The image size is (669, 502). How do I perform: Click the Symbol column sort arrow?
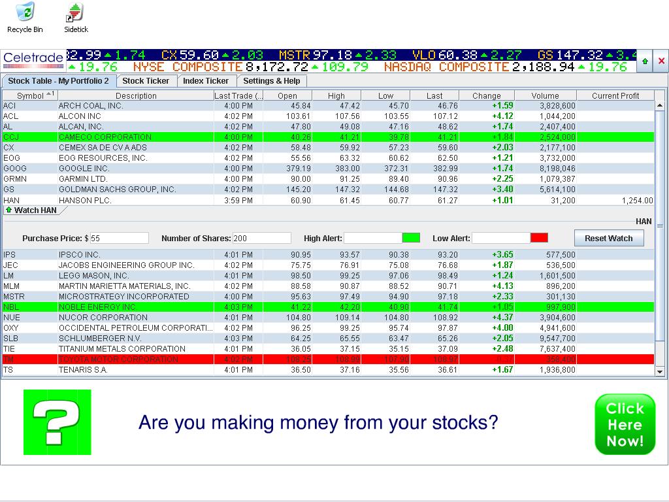(50, 95)
